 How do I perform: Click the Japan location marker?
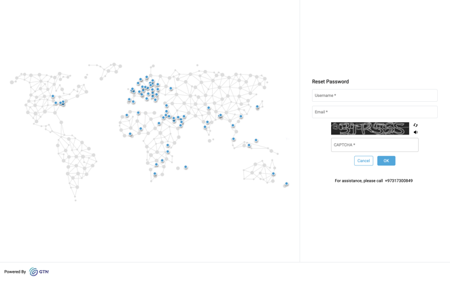[257, 107]
